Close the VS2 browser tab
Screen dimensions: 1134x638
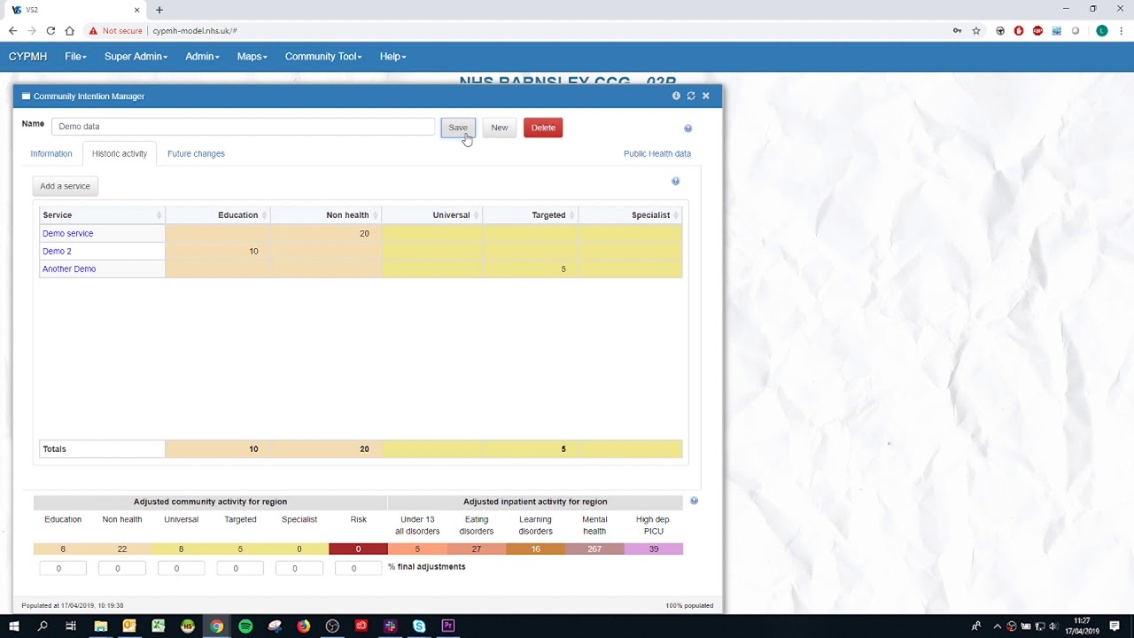tap(136, 10)
